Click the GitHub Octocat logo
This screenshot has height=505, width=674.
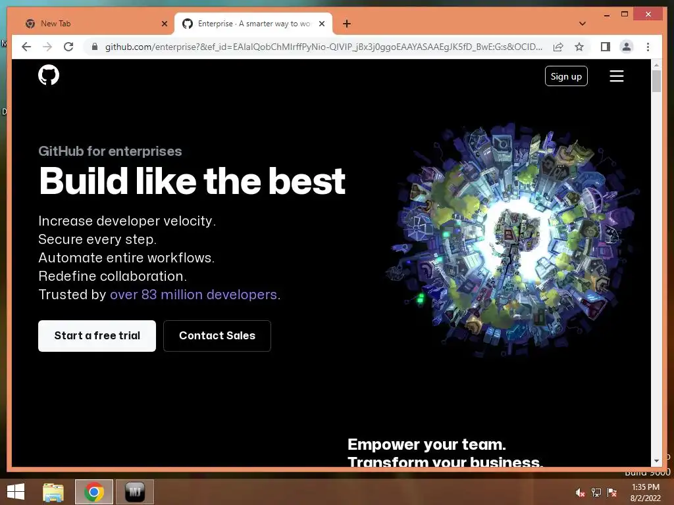pyautogui.click(x=49, y=75)
